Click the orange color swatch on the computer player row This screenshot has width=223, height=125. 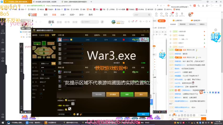pyautogui.click(x=123, y=63)
